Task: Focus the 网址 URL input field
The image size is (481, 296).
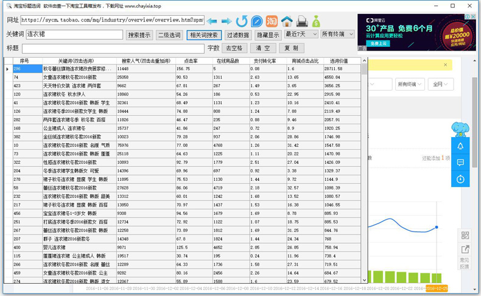Action: [112, 20]
